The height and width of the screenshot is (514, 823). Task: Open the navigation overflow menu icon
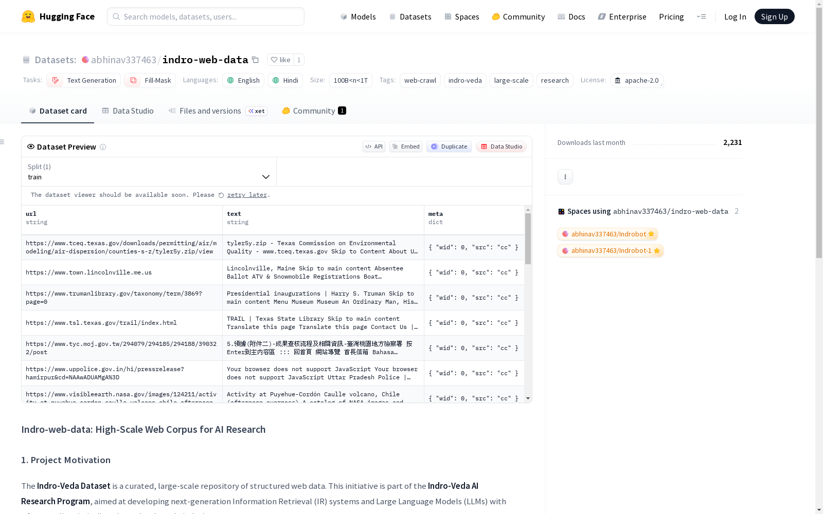click(701, 16)
